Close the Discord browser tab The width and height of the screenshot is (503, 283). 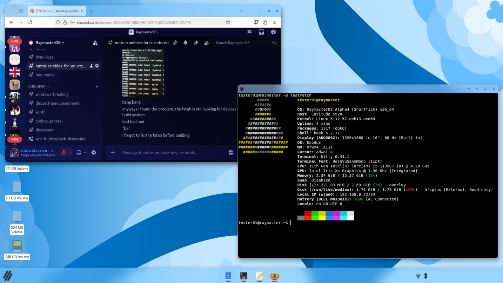82,11
